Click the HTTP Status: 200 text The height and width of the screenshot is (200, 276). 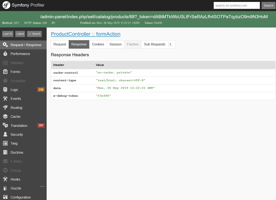(x=36, y=23)
